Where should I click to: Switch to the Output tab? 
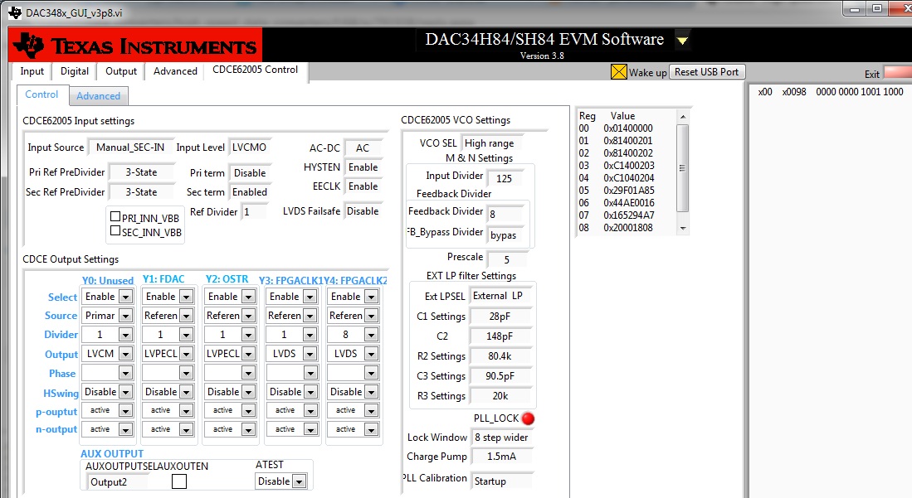pos(121,71)
